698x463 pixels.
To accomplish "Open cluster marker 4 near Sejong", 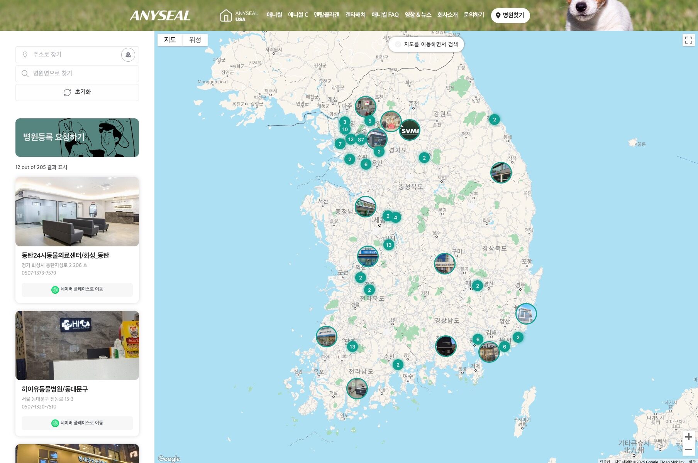I will coord(395,217).
